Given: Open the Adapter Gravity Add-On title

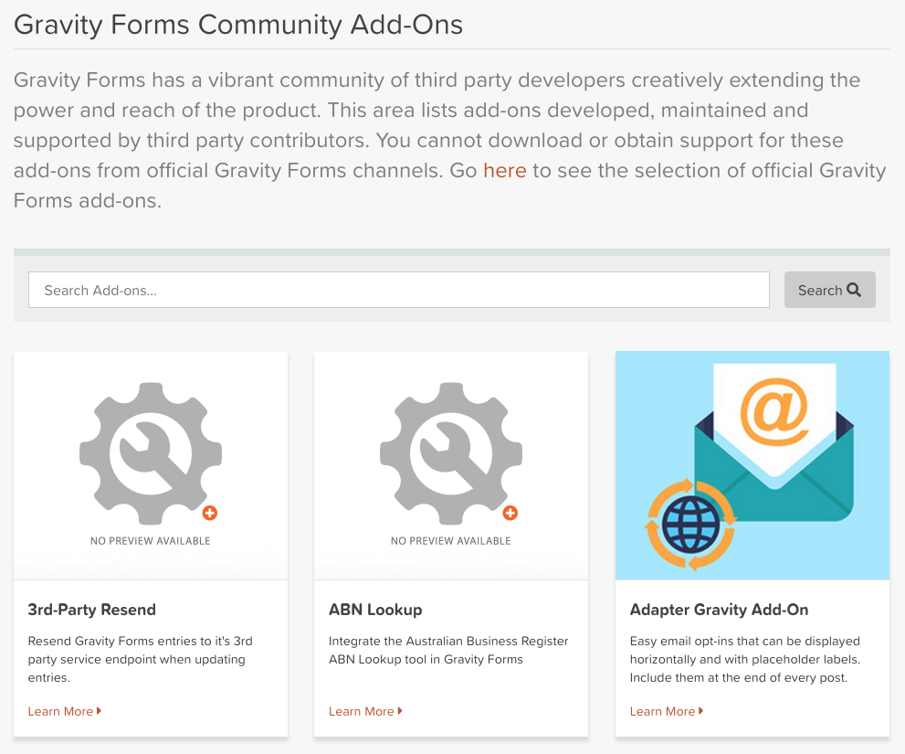Looking at the screenshot, I should (719, 610).
